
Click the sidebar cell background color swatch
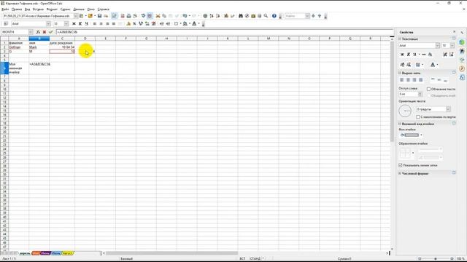pyautogui.click(x=412, y=135)
